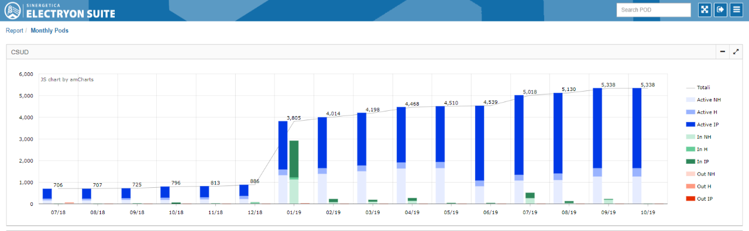Viewport: 749px width, 231px height.
Task: Open the Monthly Pods breadcrumb
Action: coord(49,31)
